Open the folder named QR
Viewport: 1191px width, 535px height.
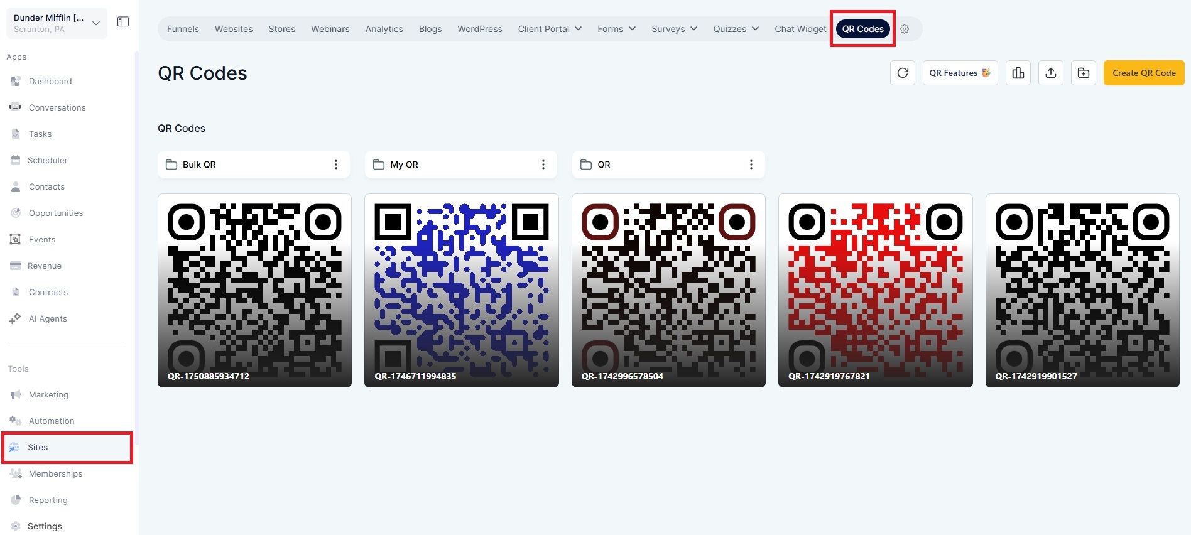pyautogui.click(x=668, y=165)
